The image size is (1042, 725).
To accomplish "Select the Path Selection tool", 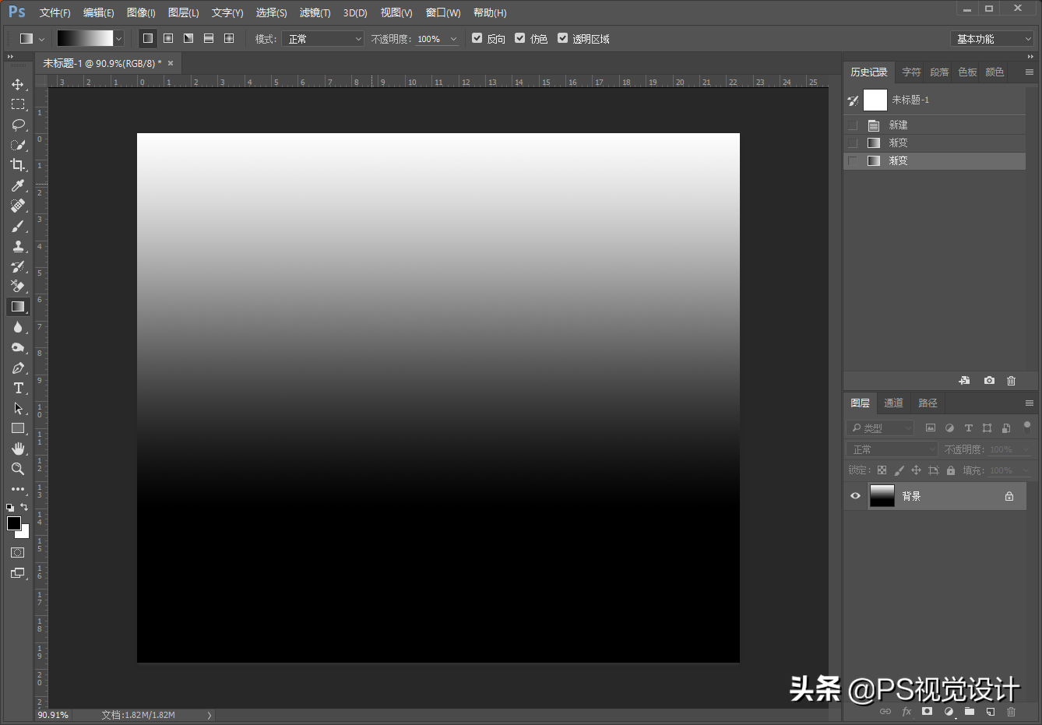I will (x=18, y=408).
